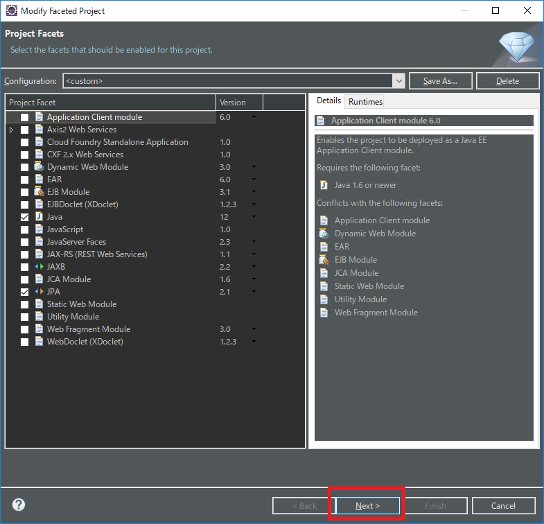Open the JavaServer Faces version dropdown
Viewport: 544px width, 524px height.
click(254, 242)
